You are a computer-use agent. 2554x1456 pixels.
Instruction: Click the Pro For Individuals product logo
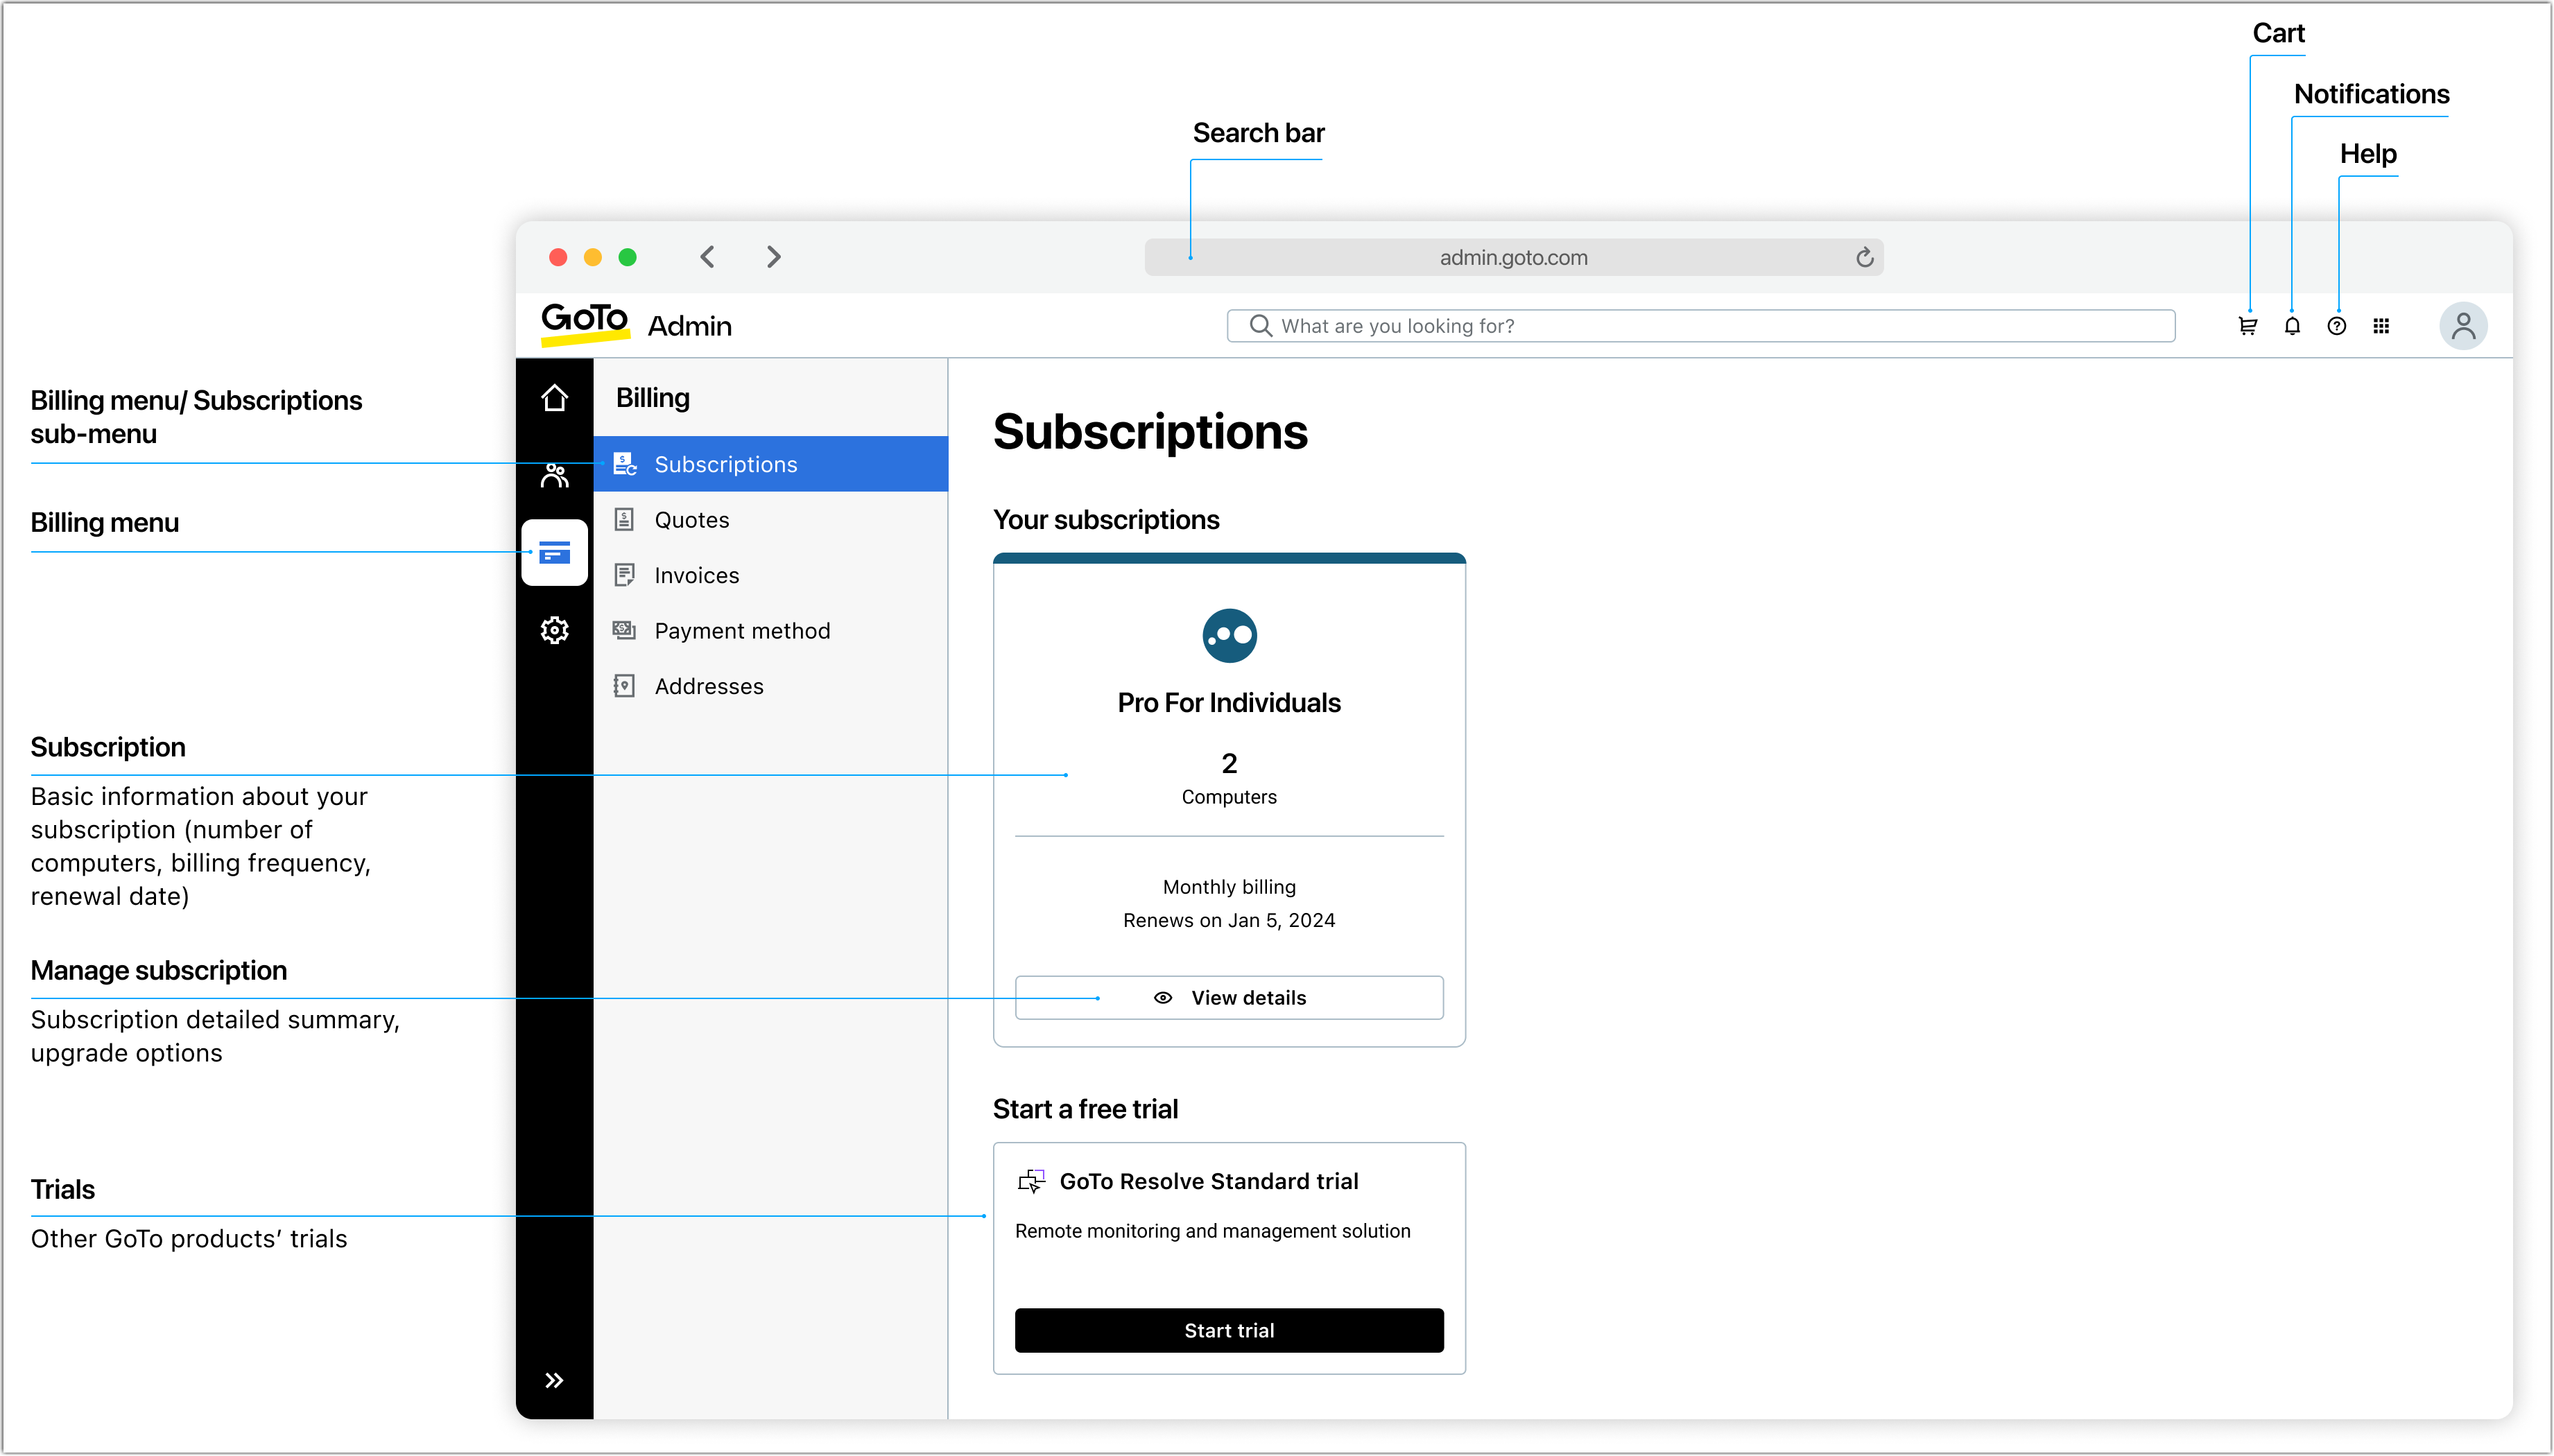(x=1229, y=636)
